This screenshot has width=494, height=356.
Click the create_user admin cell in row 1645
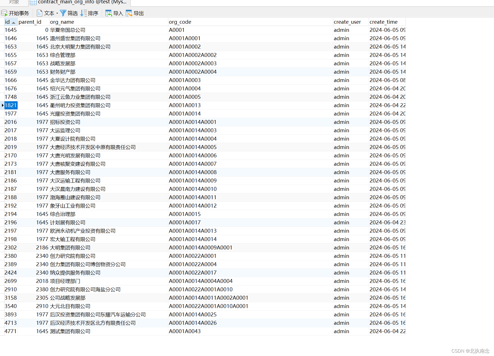click(x=351, y=30)
